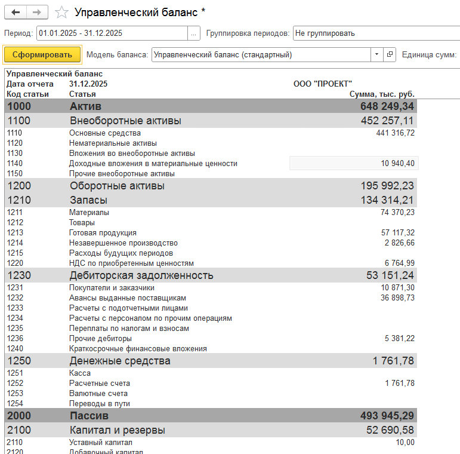Select the Готовая продукция row
Viewport: 460px width, 454px height.
[211, 232]
